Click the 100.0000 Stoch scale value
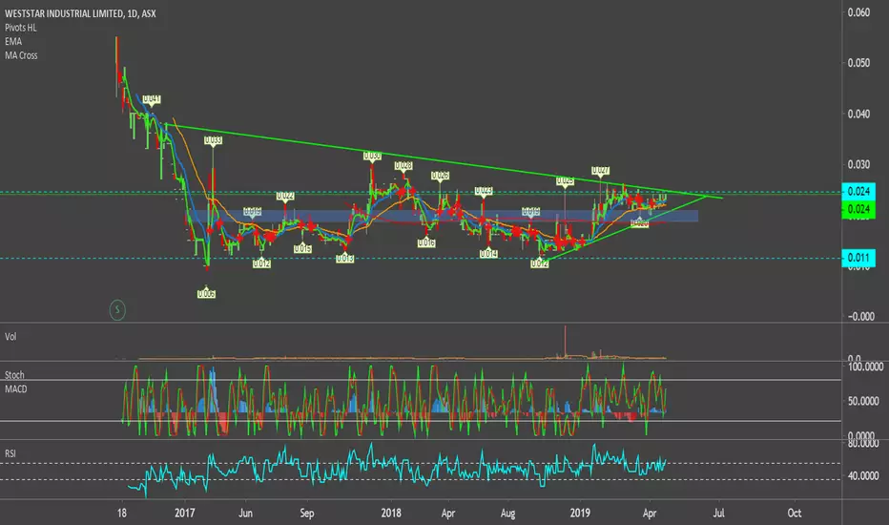 865,367
